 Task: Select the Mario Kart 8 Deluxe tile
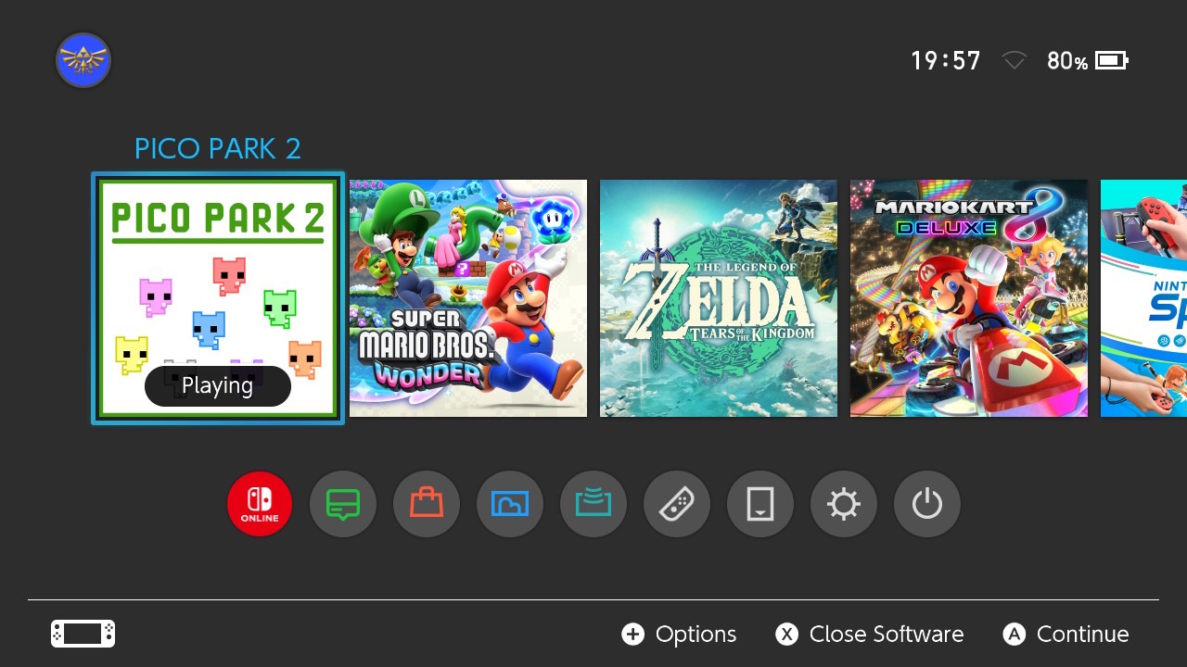pos(969,298)
